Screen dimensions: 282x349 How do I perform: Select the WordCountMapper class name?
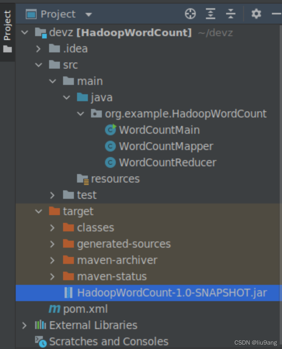(166, 147)
